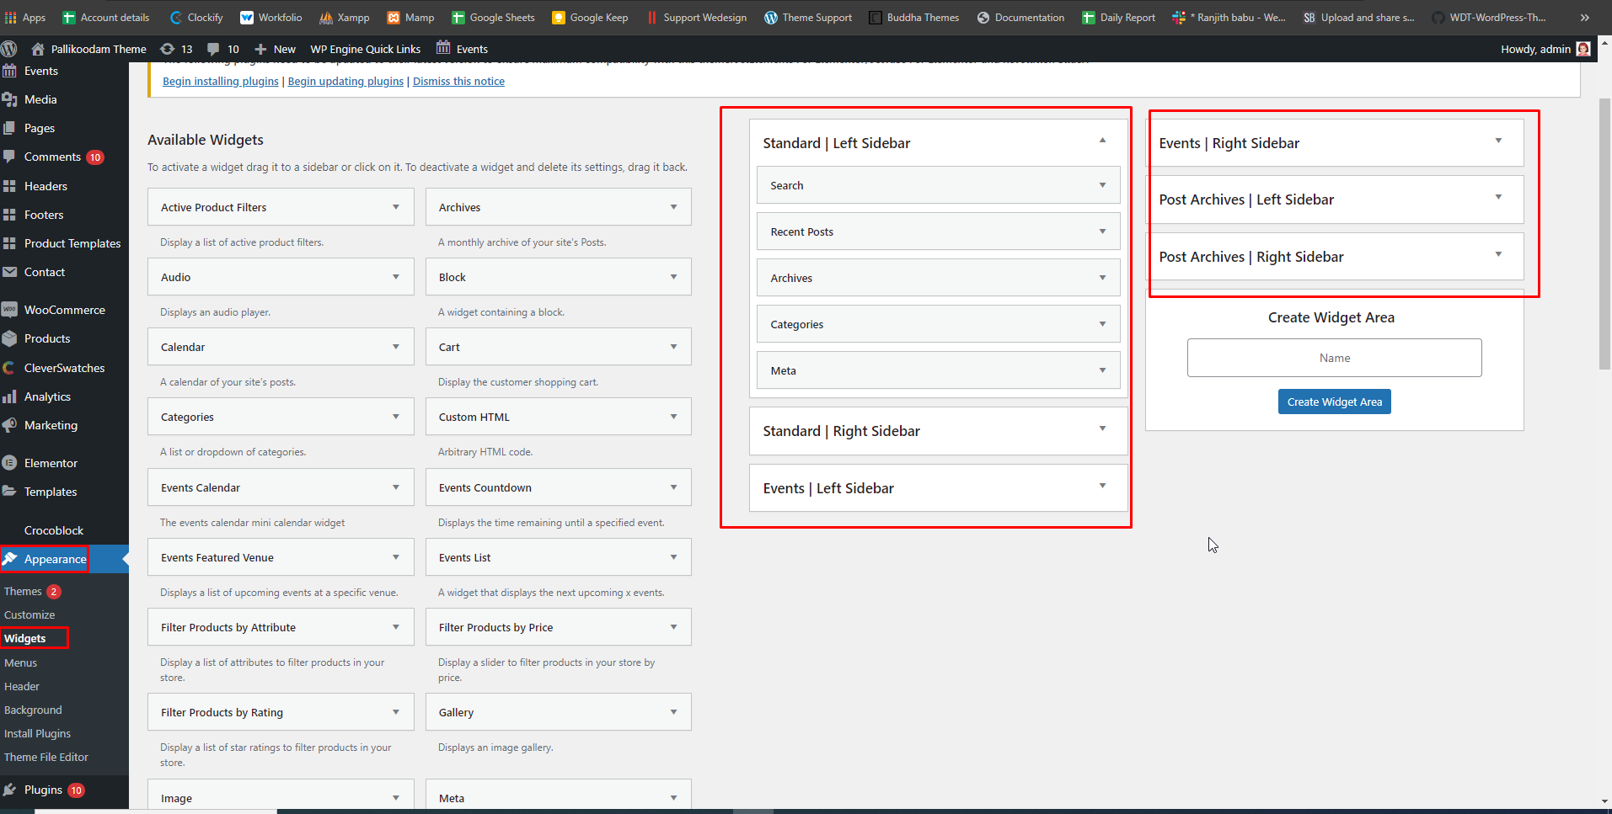This screenshot has width=1612, height=814.
Task: Click Pallikoodam Theme site name
Action: click(99, 49)
